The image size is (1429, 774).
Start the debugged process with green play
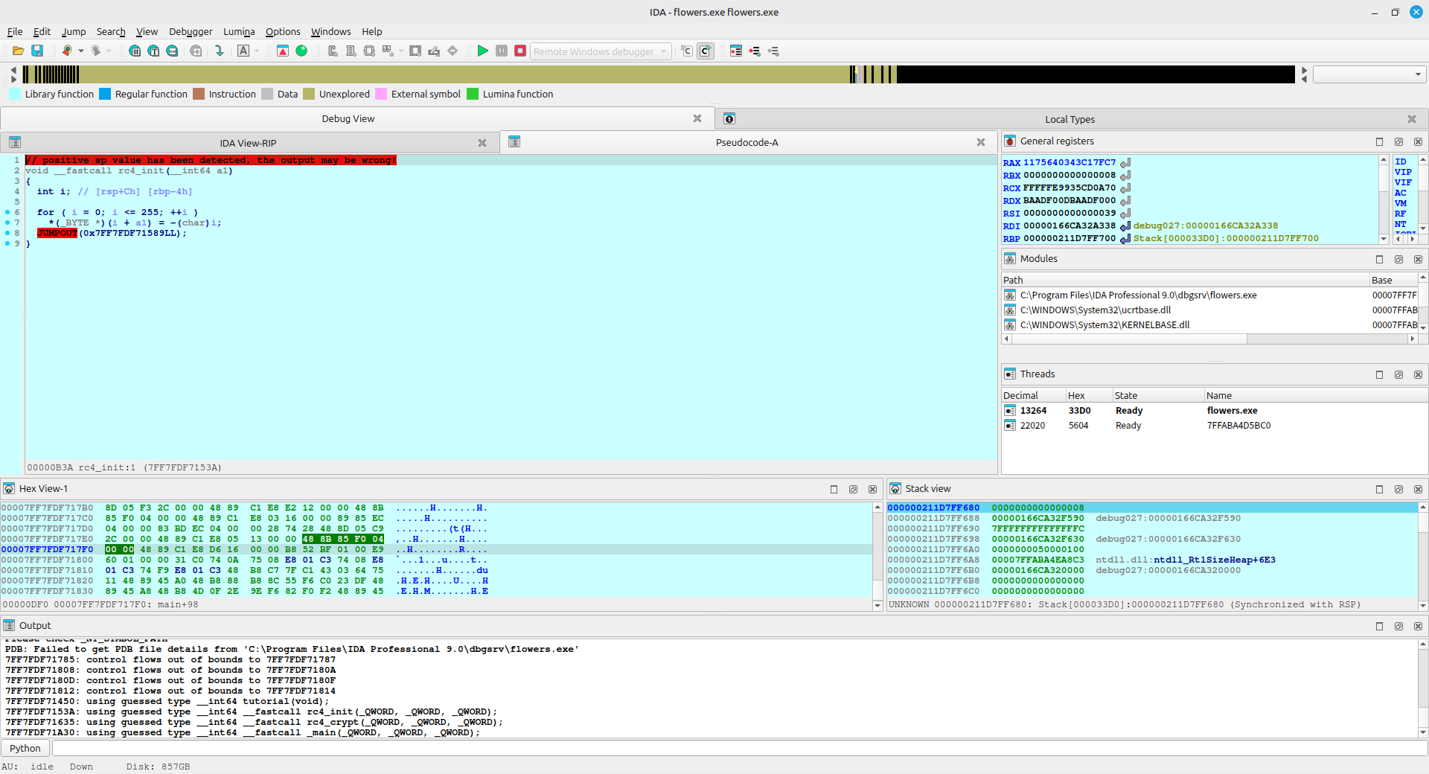(x=482, y=51)
